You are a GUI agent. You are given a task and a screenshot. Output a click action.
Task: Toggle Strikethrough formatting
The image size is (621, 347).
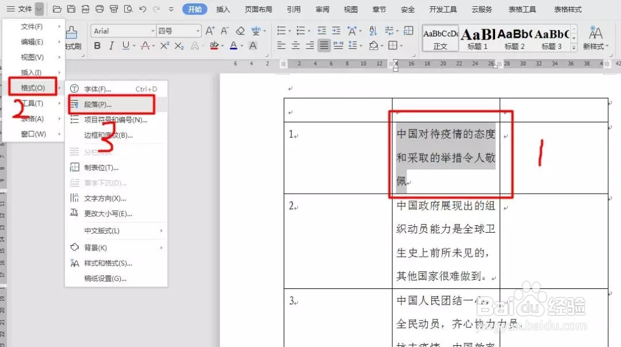click(x=145, y=46)
